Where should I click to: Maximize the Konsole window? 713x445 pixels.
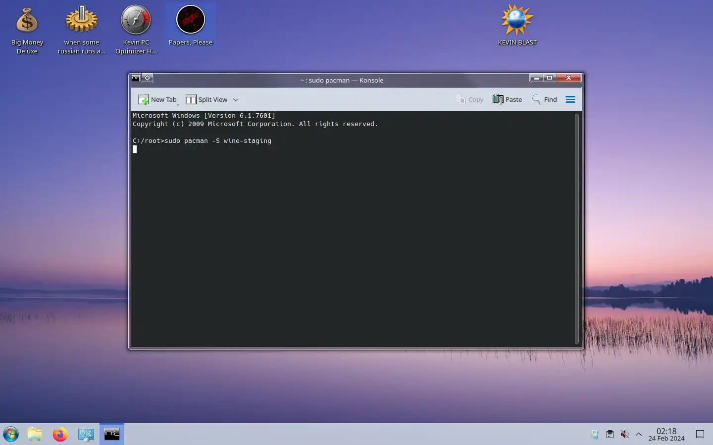(550, 78)
